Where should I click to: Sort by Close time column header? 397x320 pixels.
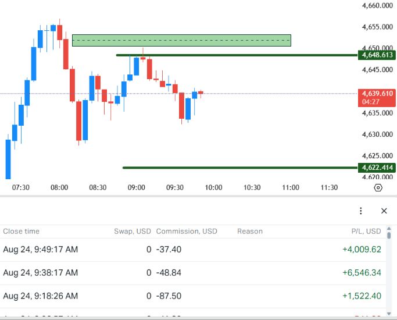[x=22, y=232]
